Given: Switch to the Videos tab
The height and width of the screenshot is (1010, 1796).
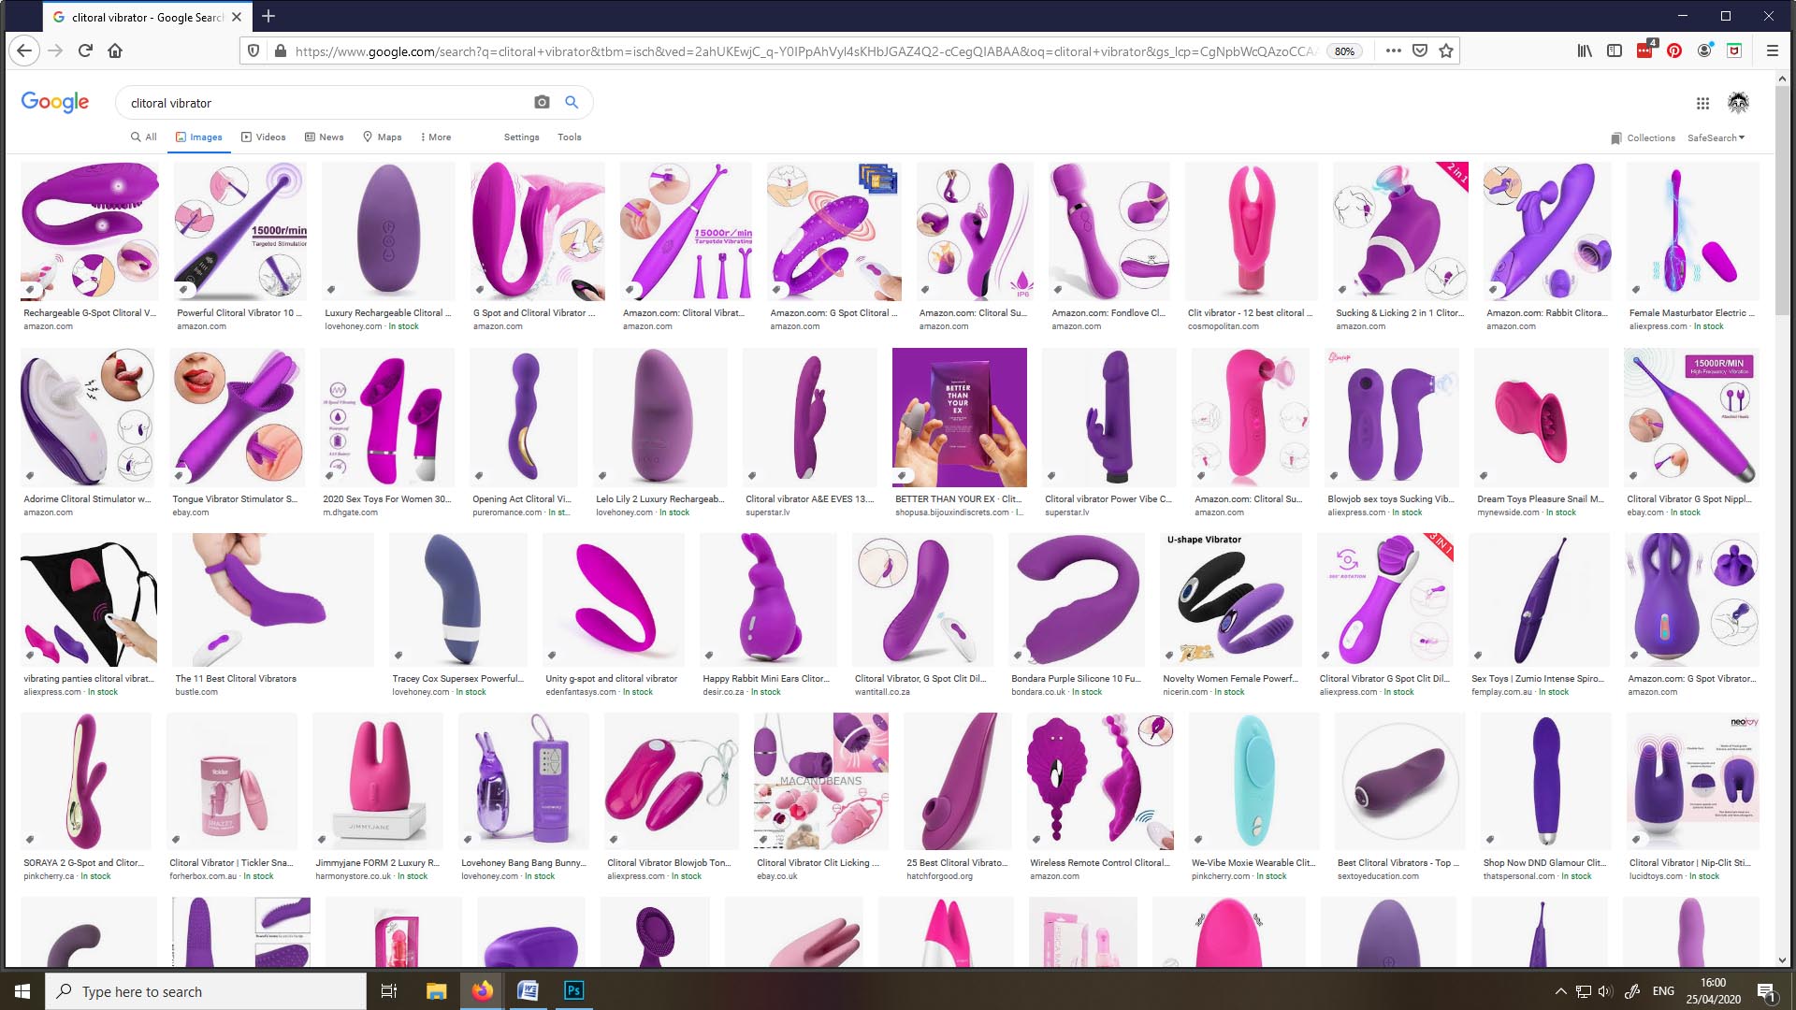Looking at the screenshot, I should [x=263, y=137].
